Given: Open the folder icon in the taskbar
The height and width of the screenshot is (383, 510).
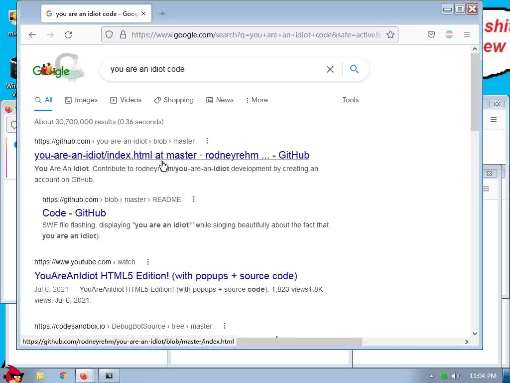Looking at the screenshot, I should point(40,376).
